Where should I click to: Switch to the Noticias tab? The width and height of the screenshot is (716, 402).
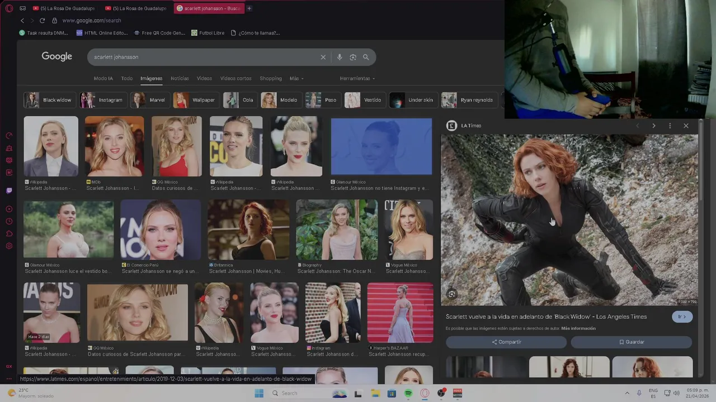click(x=180, y=78)
